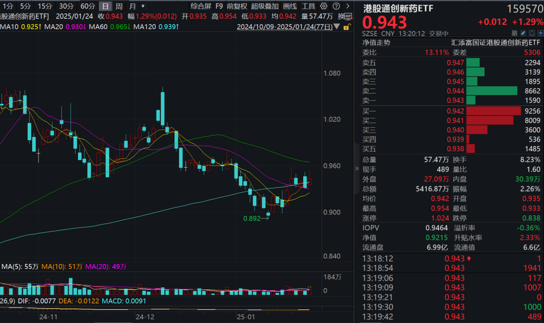The image size is (544, 323).
Task: Expand the dropdown arrow next to 月
Action: 142,5
